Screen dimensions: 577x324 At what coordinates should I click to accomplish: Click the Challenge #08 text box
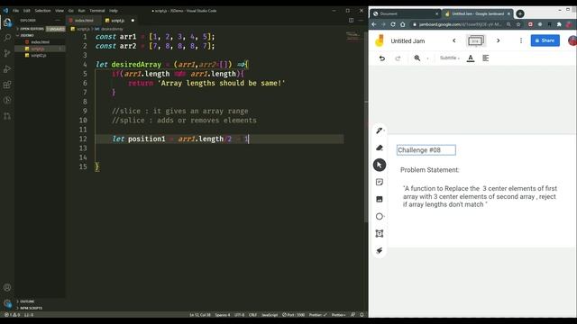[426, 150]
